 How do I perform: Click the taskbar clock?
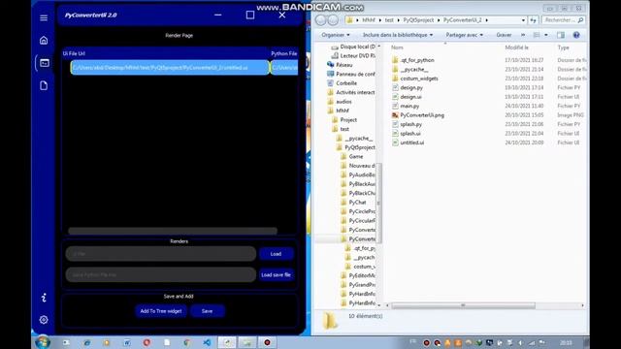coord(566,342)
